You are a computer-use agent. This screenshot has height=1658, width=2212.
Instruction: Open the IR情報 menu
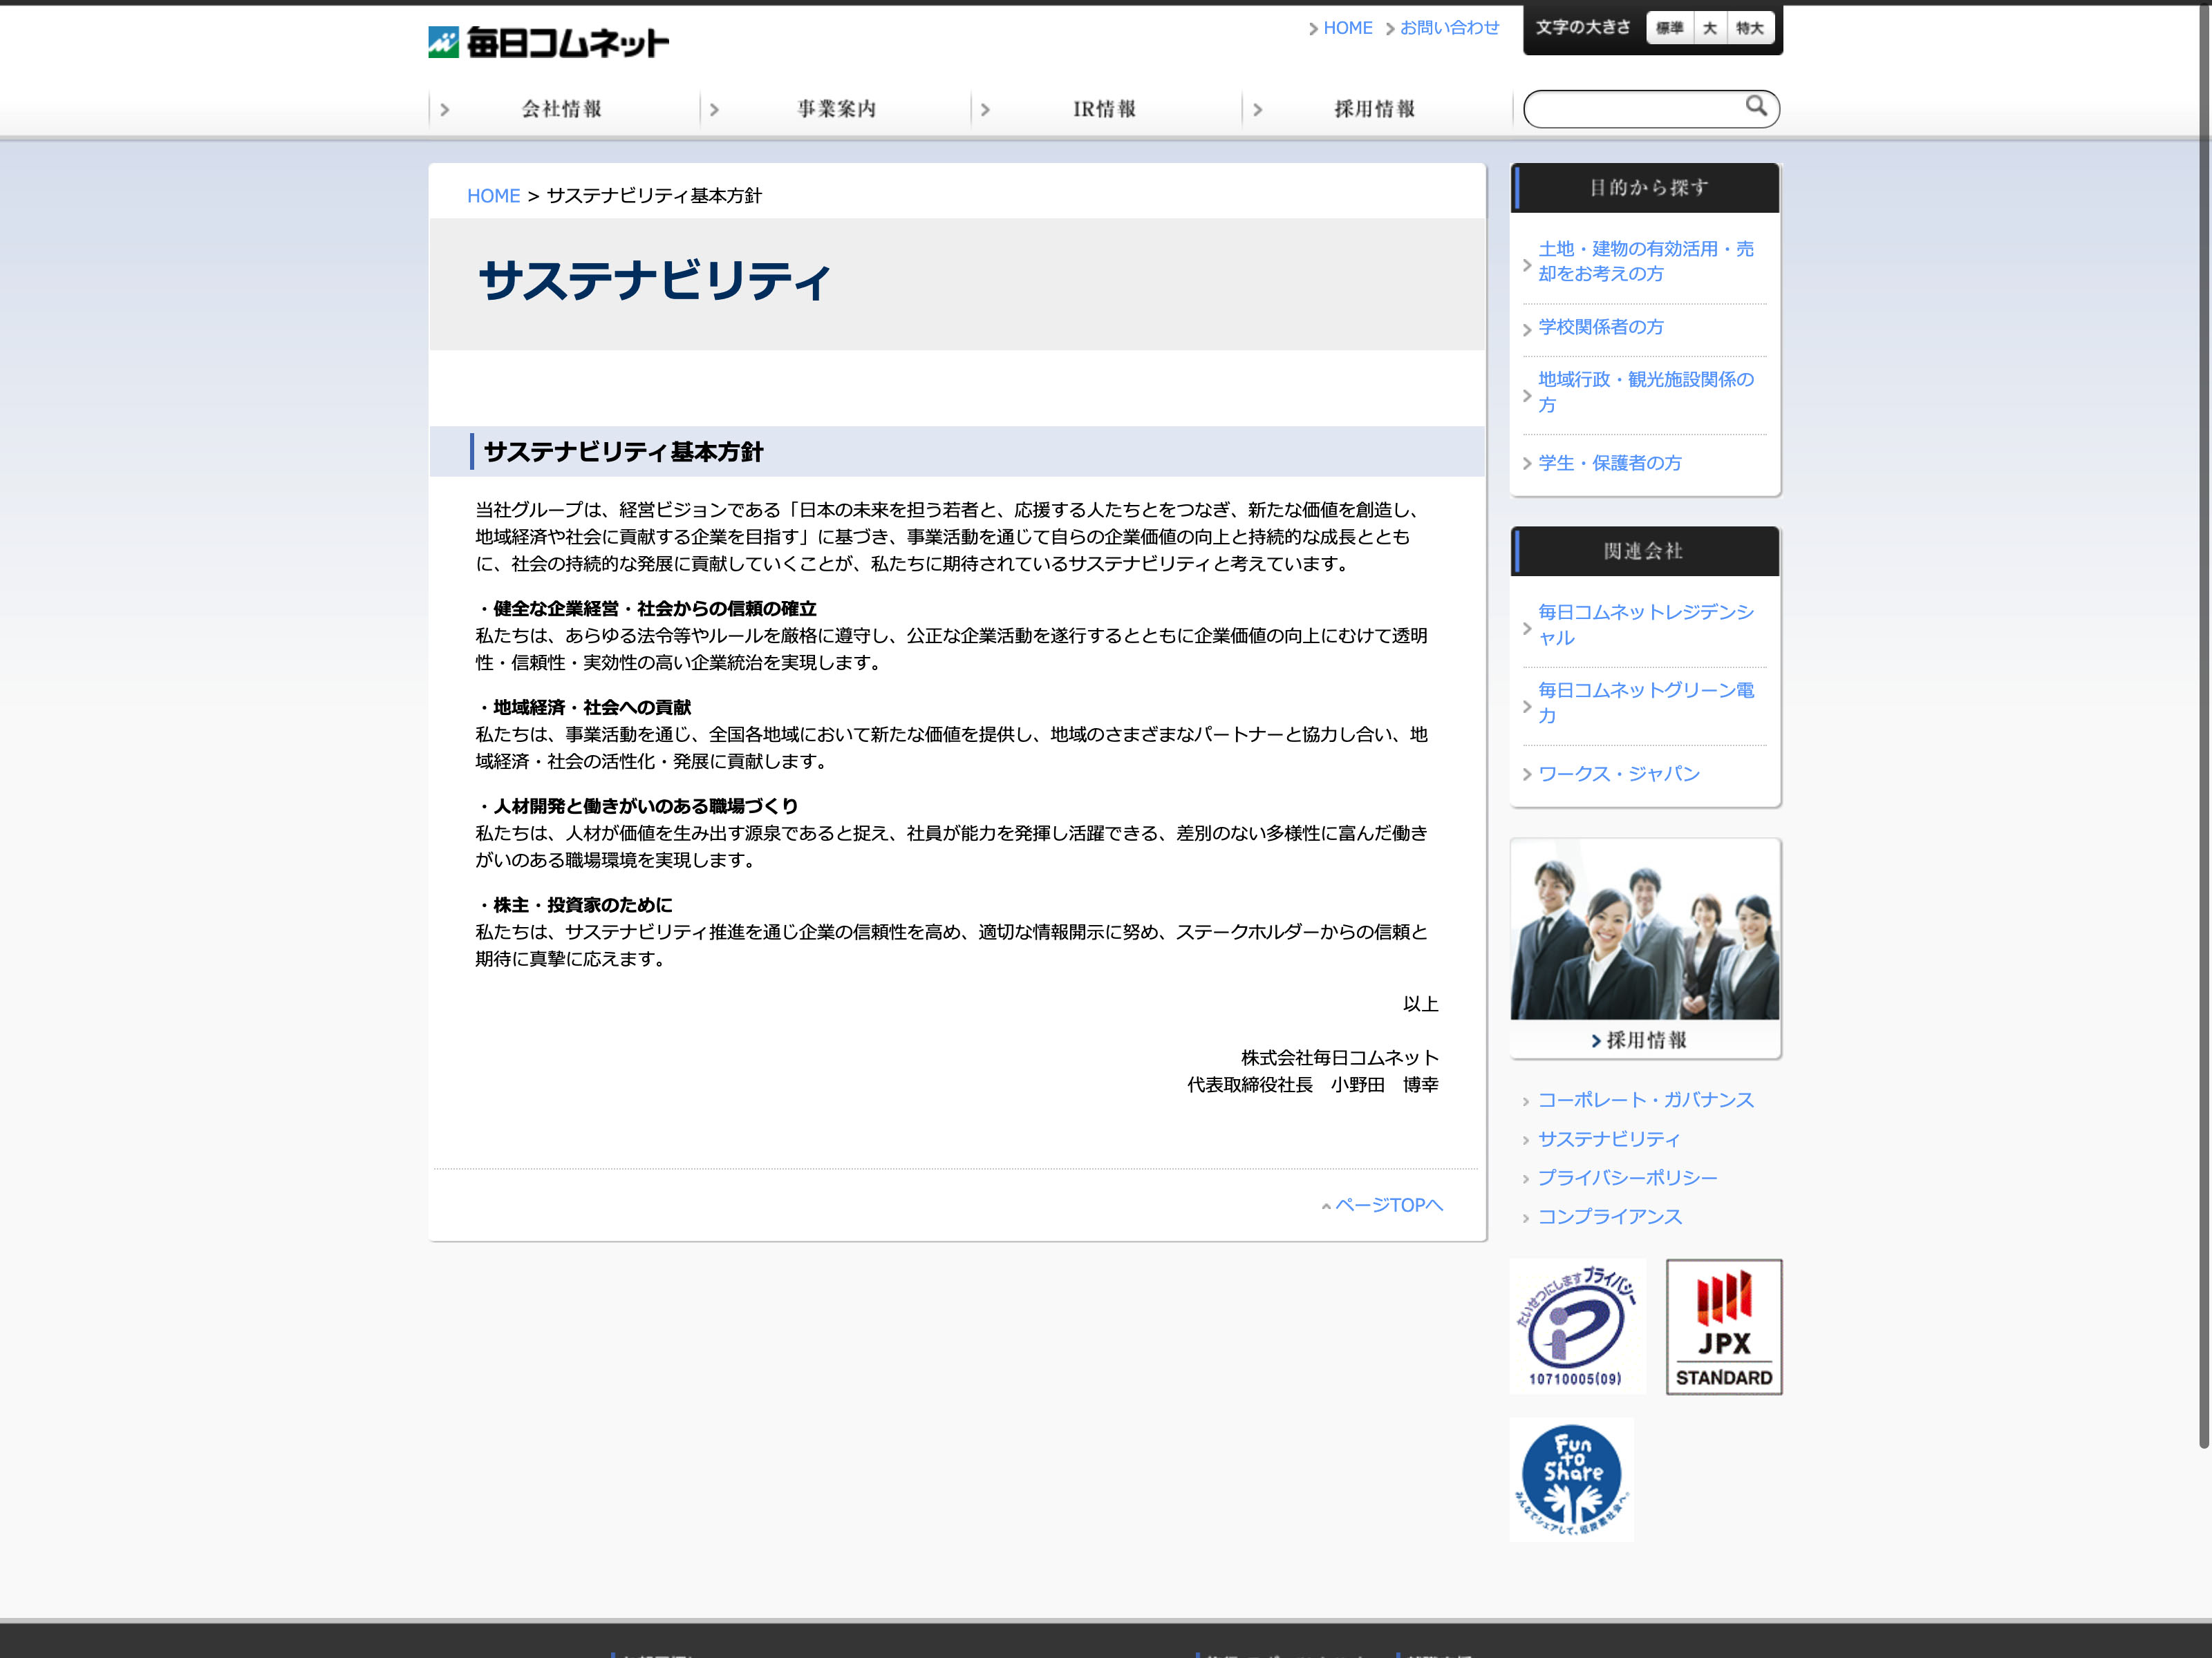(x=1104, y=109)
